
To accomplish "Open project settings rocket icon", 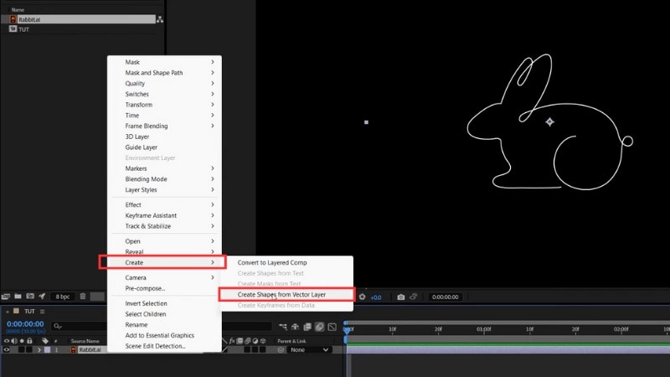I will pos(42,297).
